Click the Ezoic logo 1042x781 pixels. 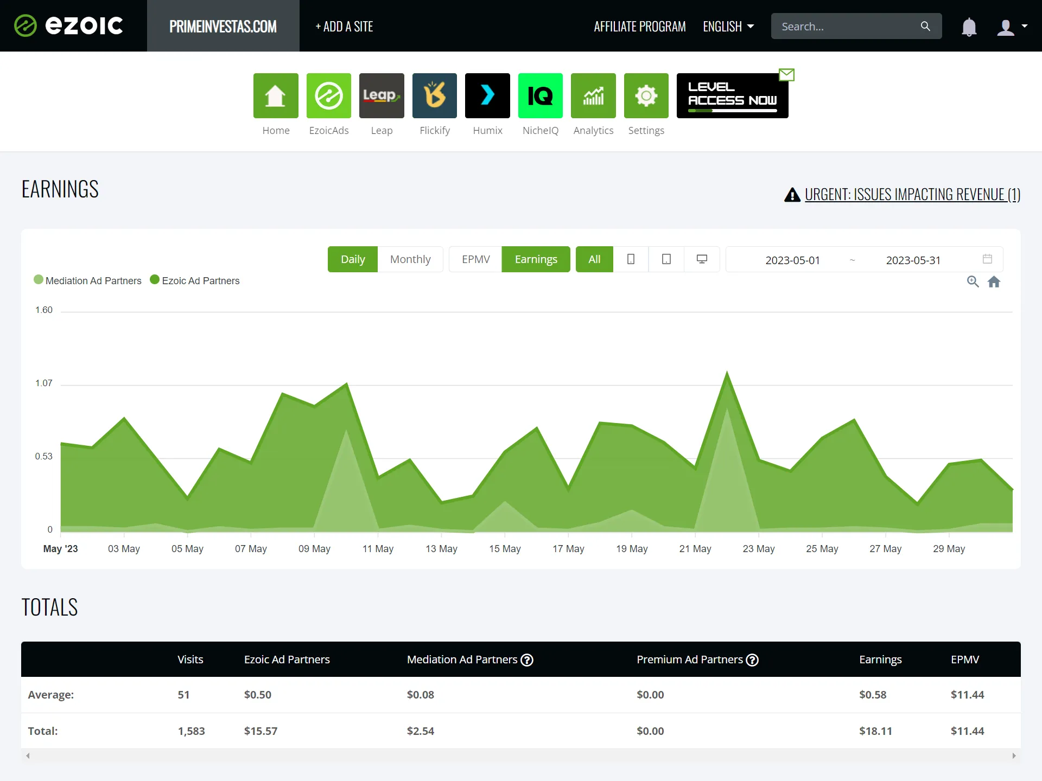coord(69,25)
